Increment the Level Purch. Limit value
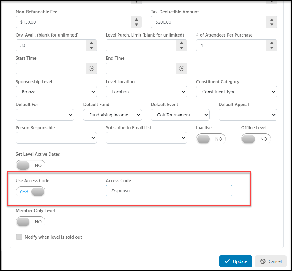The width and height of the screenshot is (292, 271). coord(181,43)
